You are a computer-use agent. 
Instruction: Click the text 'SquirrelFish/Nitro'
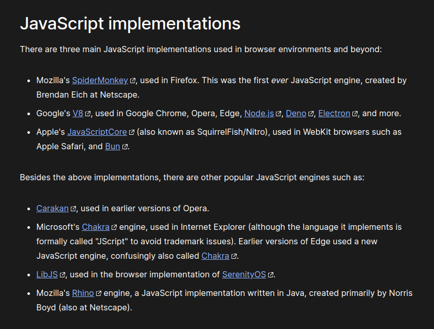point(231,132)
